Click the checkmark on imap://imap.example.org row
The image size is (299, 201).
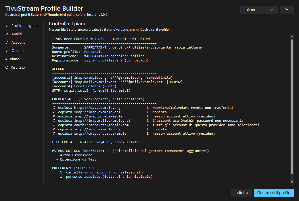click(x=54, y=112)
